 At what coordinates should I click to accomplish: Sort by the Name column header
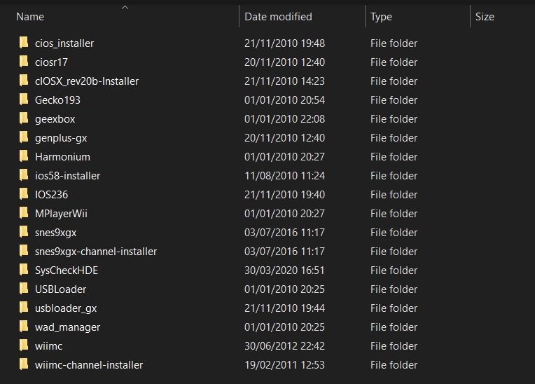click(x=30, y=17)
